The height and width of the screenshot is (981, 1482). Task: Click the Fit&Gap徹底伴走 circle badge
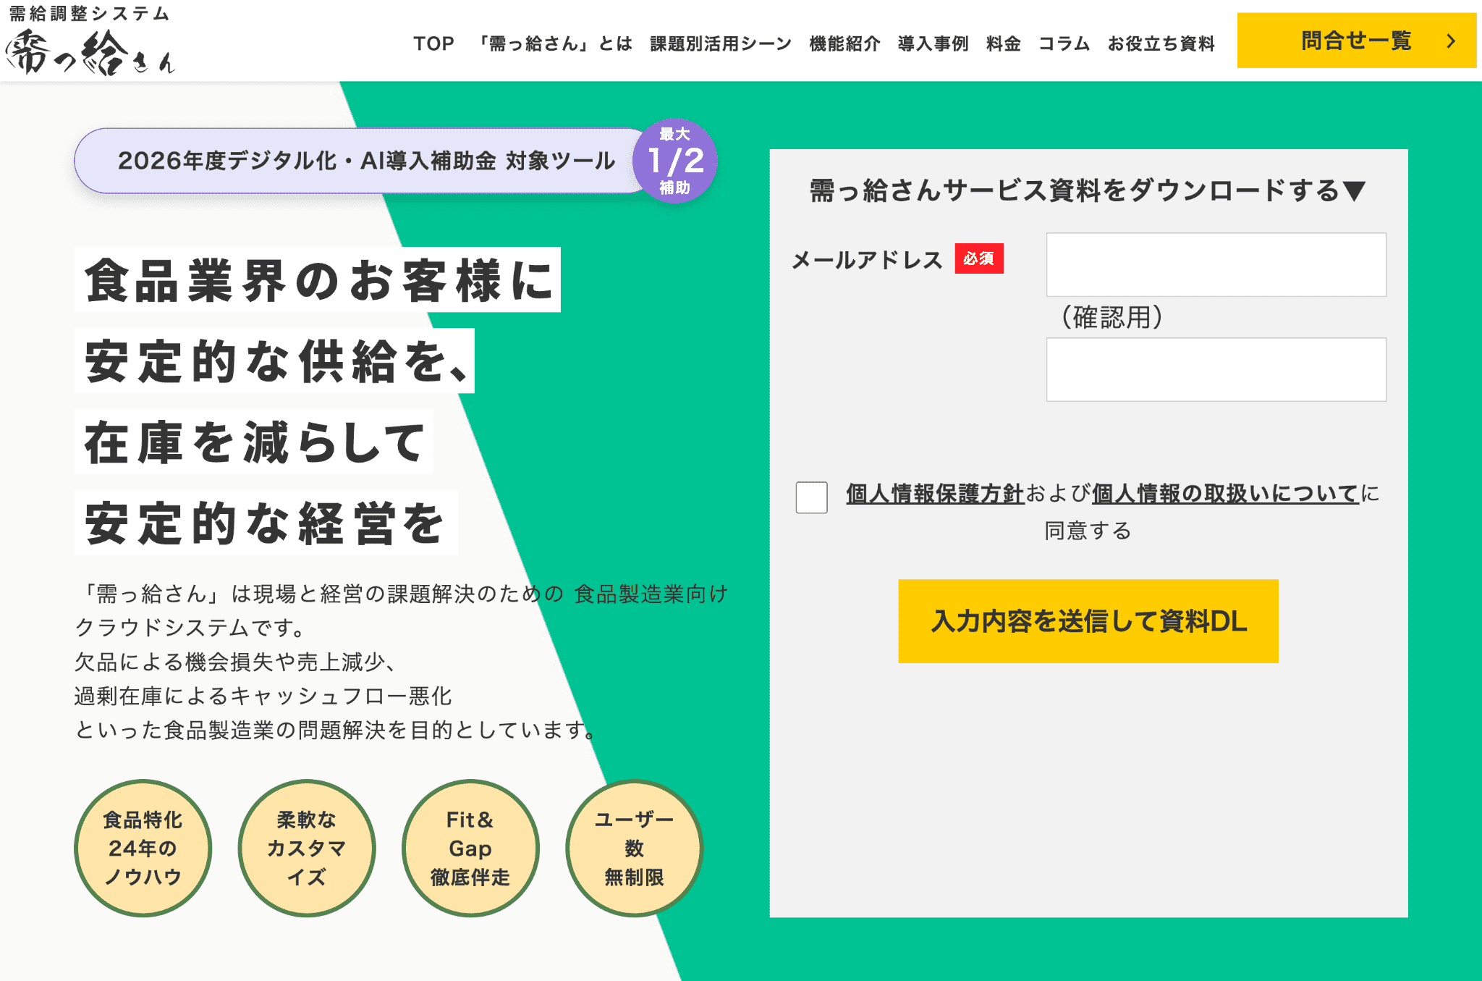(x=470, y=848)
